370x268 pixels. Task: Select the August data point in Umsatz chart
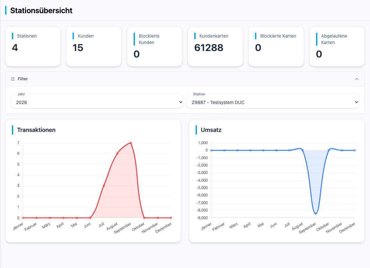point(303,151)
